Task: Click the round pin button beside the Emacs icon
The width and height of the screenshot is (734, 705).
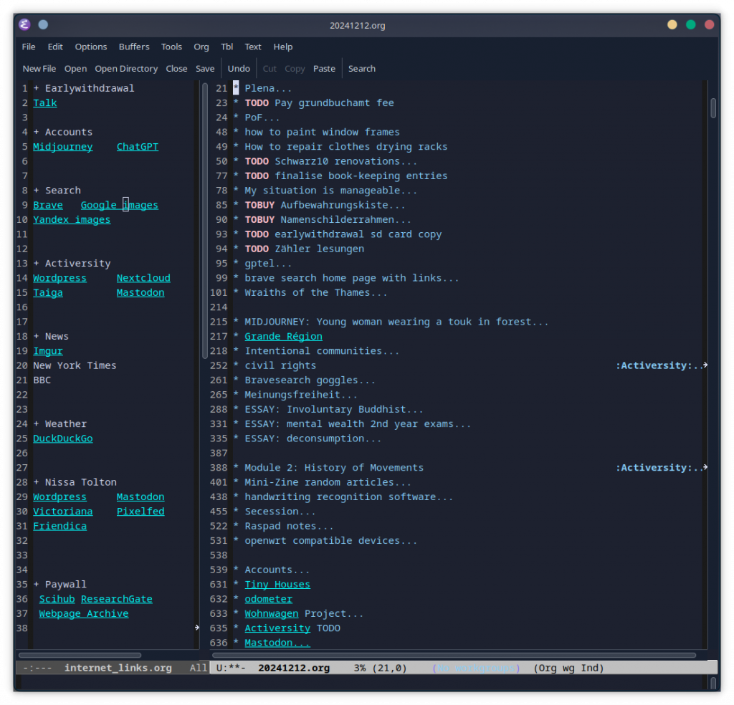Action: pyautogui.click(x=43, y=24)
